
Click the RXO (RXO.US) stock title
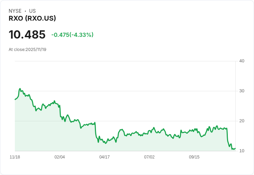[x=32, y=18]
